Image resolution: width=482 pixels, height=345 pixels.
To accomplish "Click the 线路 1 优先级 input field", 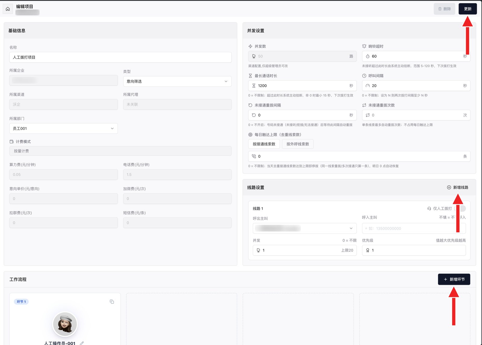I will (414, 250).
